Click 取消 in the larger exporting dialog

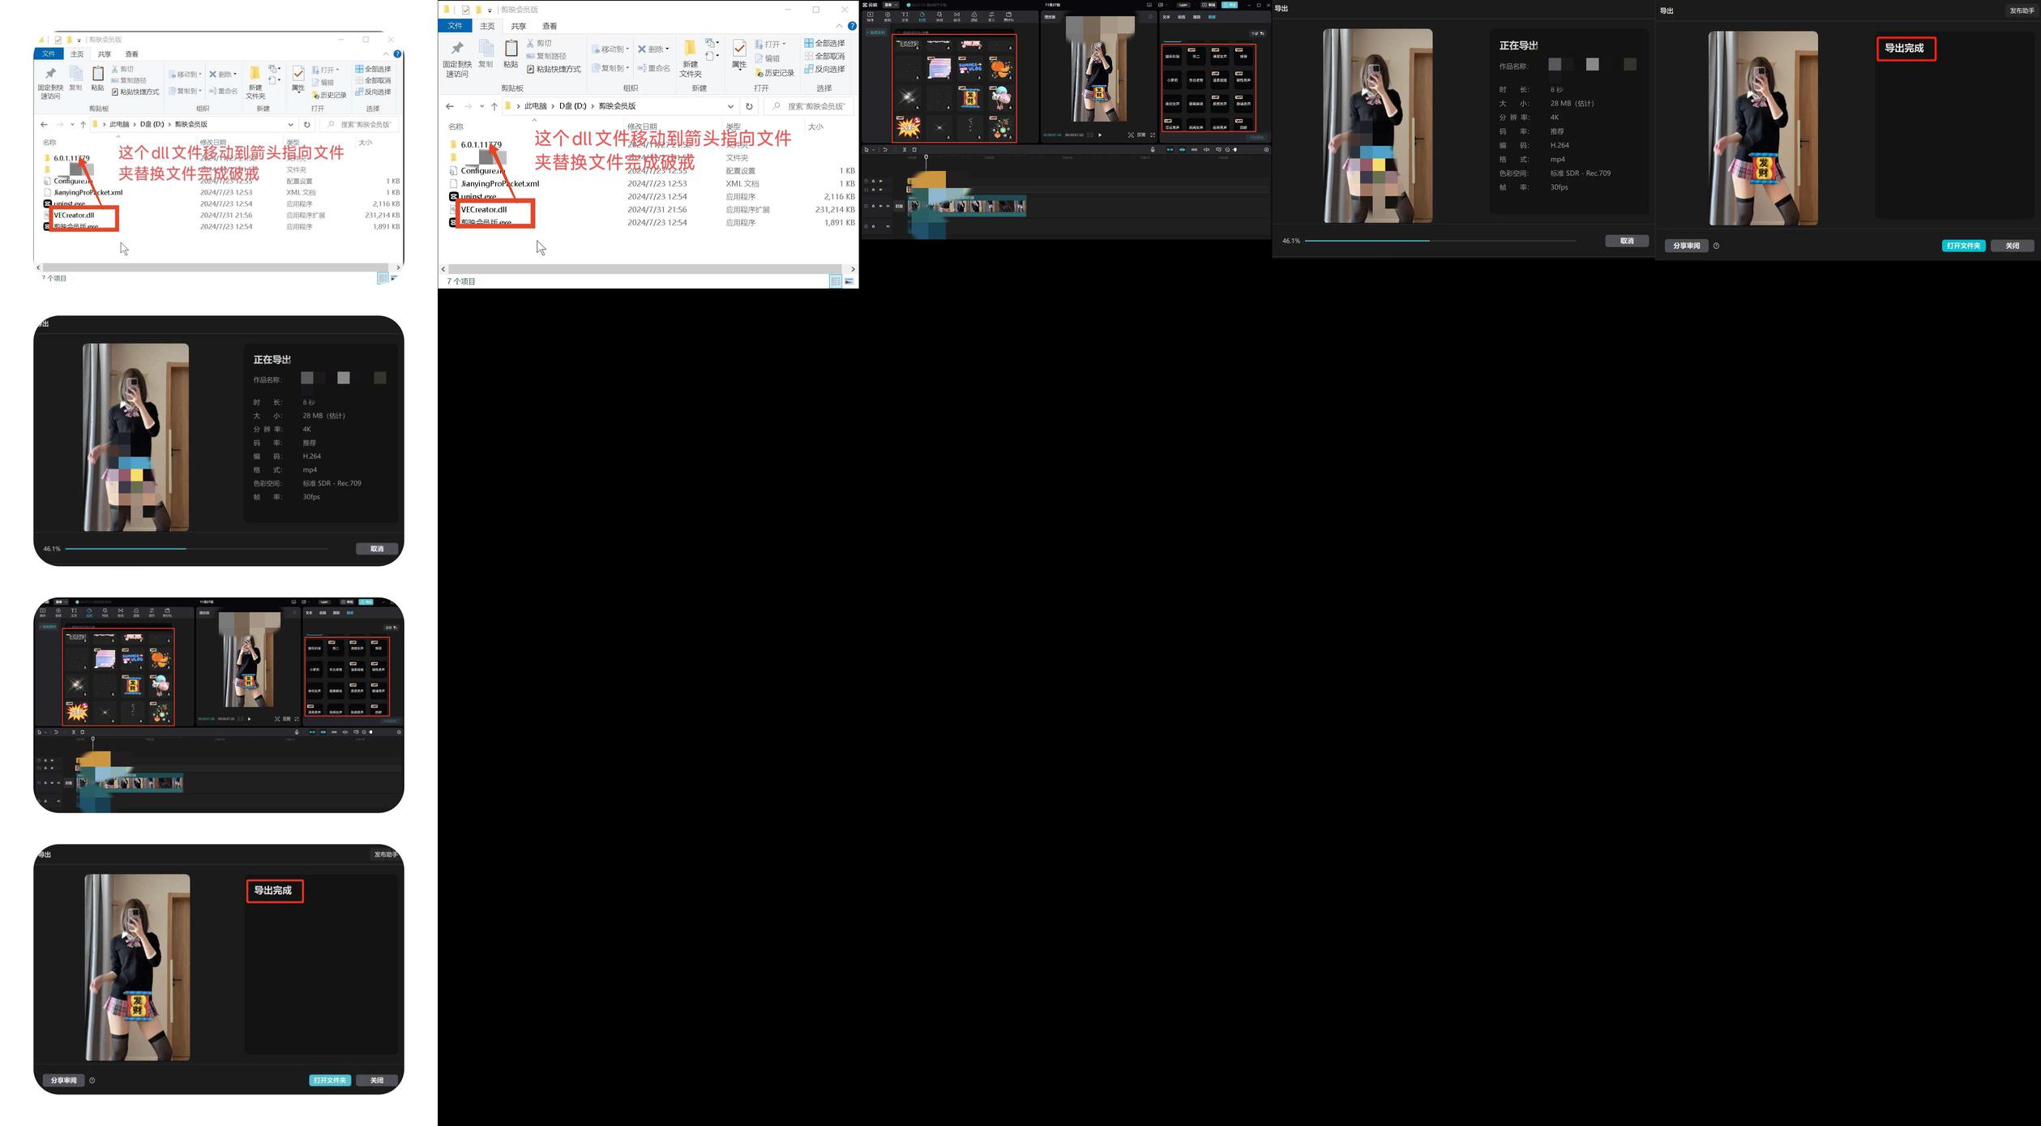click(1626, 241)
